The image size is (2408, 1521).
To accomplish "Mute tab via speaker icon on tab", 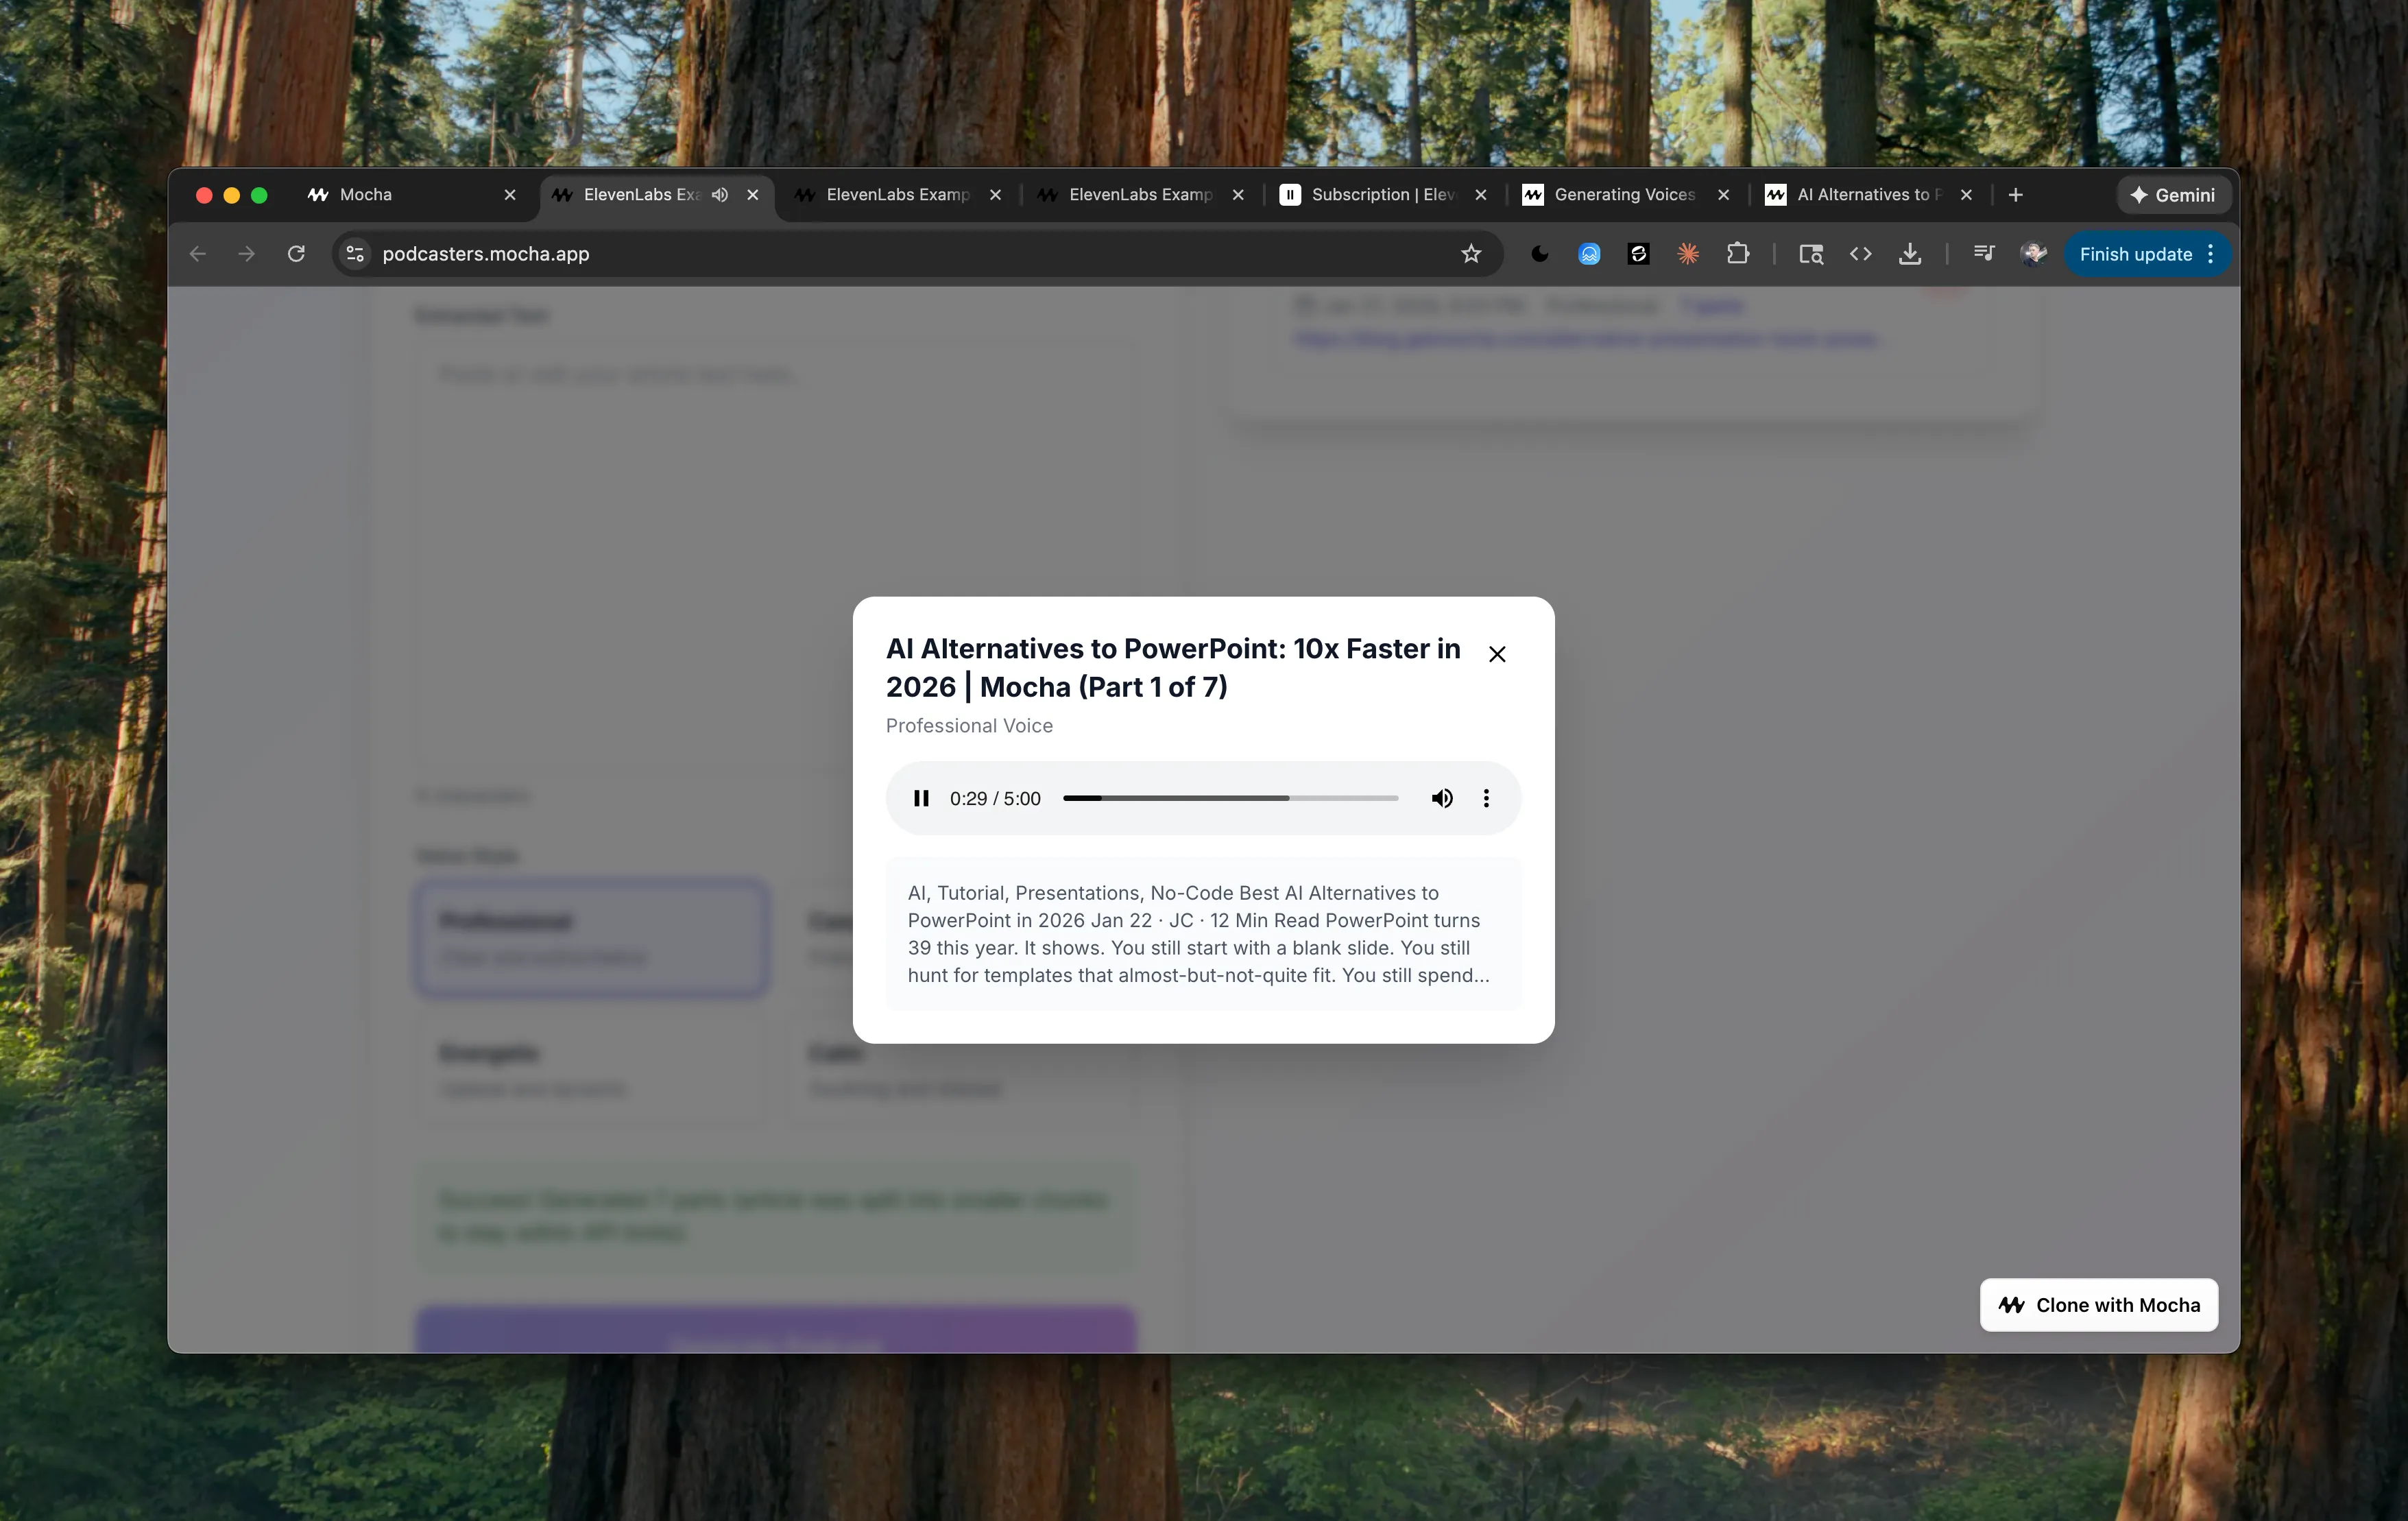I will (720, 195).
